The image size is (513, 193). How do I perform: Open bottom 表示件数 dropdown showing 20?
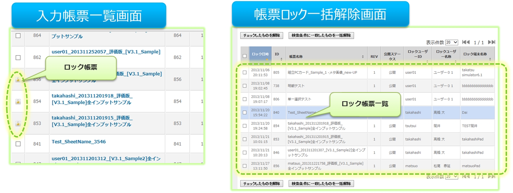(452, 176)
